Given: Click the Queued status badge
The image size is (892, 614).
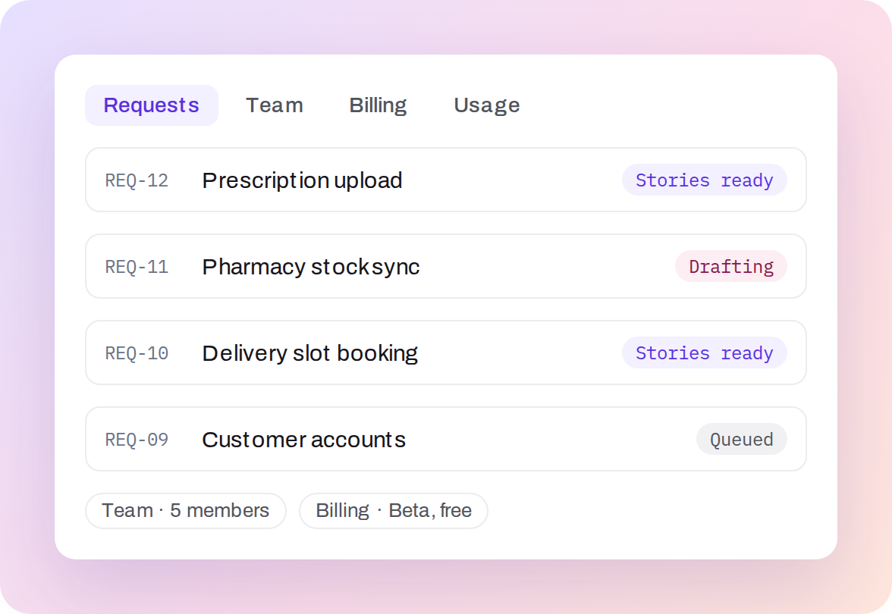Looking at the screenshot, I should pyautogui.click(x=741, y=439).
